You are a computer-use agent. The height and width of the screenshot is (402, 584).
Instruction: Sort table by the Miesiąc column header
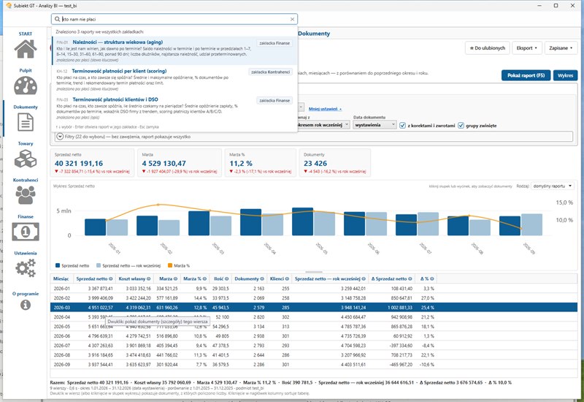(x=61, y=278)
